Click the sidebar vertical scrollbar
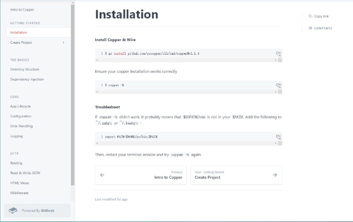The height and width of the screenshot is (222, 353). (x=72, y=94)
